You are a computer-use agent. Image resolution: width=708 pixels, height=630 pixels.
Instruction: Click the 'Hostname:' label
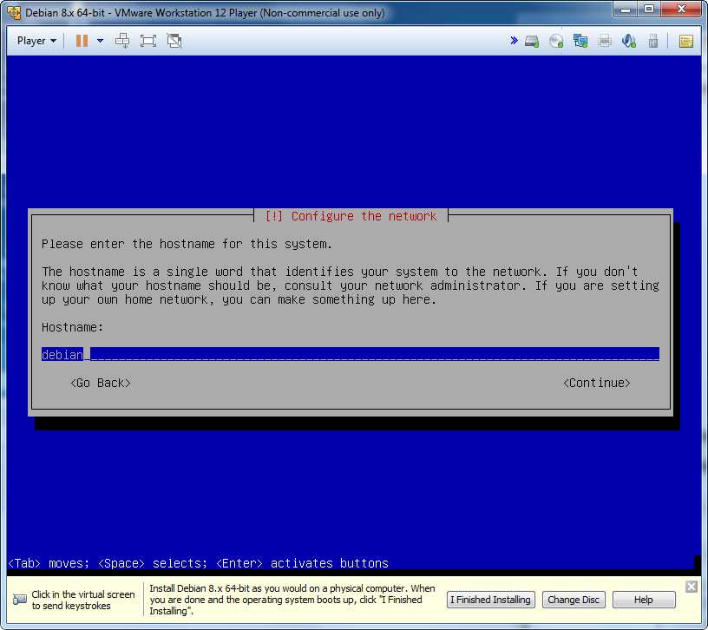click(73, 327)
